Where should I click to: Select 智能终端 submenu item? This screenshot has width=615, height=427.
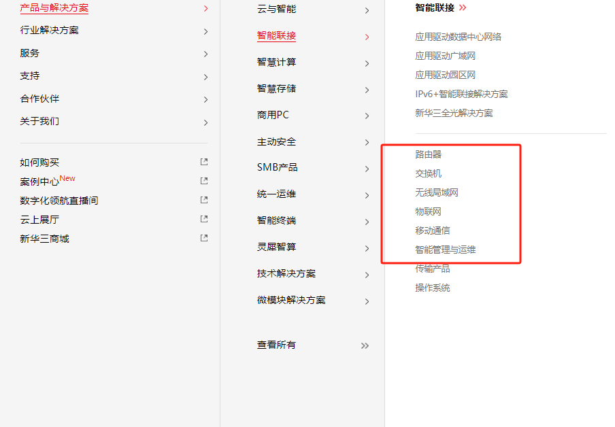point(276,220)
